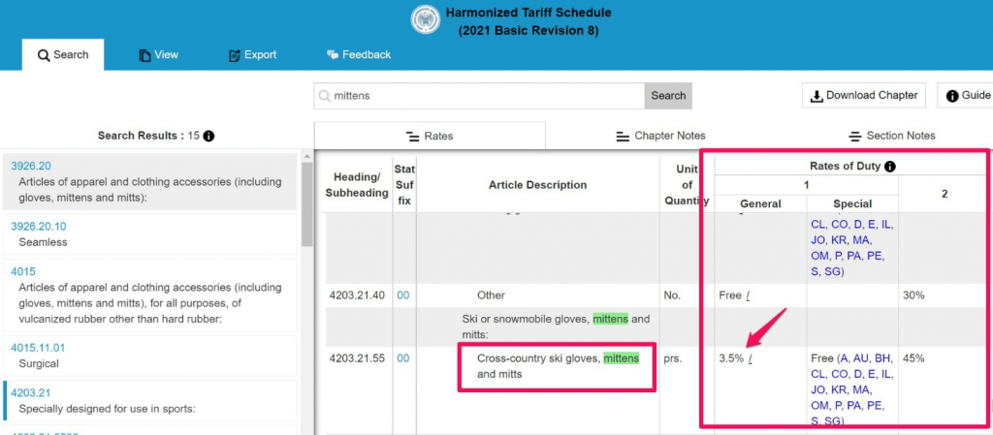This screenshot has width=993, height=435.
Task: Click the gray Search button
Action: [668, 96]
